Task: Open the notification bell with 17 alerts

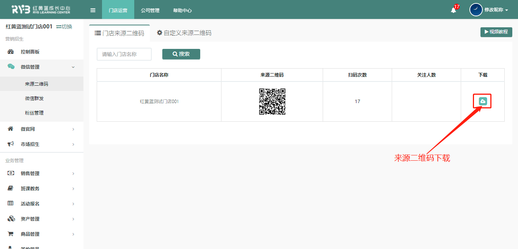Action: coord(453,10)
